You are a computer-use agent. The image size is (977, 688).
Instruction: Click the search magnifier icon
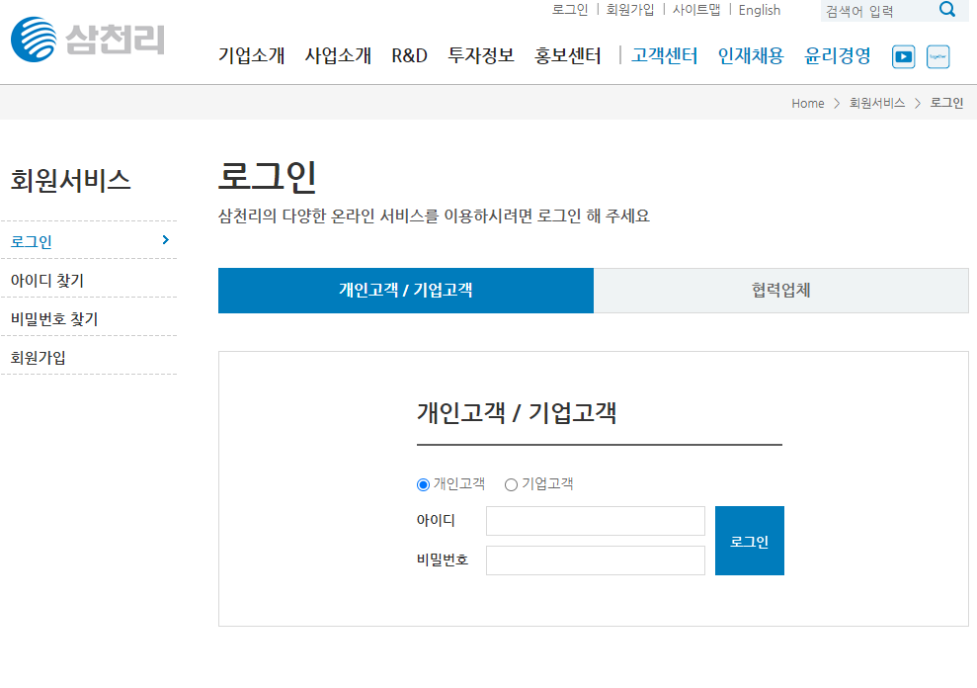[948, 11]
